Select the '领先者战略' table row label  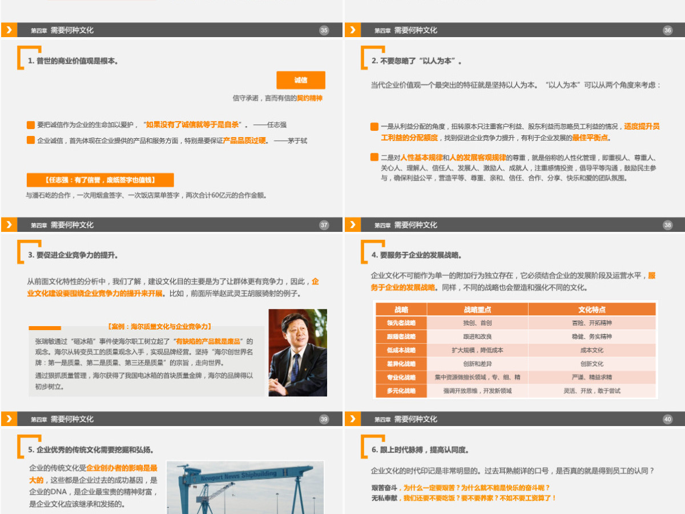coord(401,323)
